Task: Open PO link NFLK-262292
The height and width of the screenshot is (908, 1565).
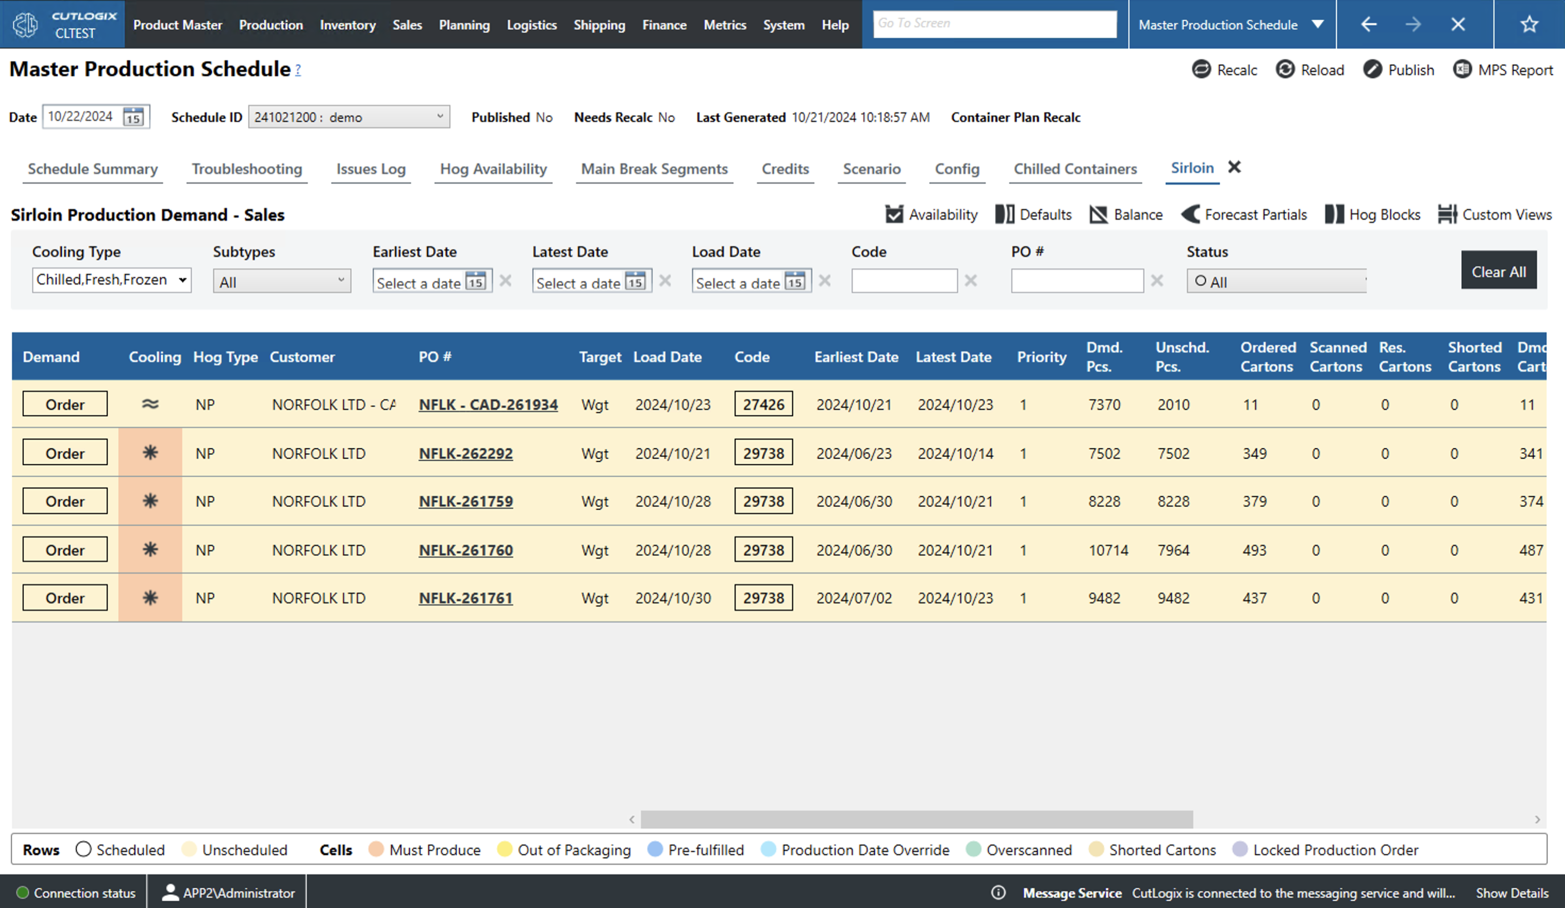Action: pos(465,453)
